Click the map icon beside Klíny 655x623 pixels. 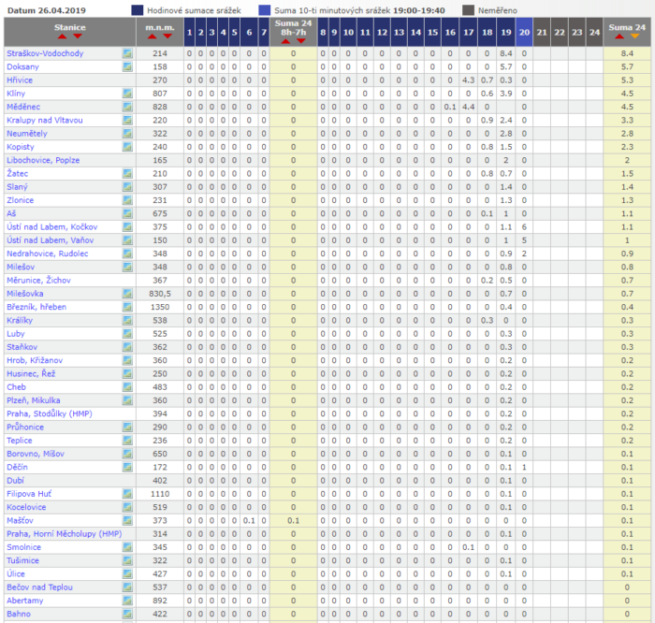coord(127,94)
